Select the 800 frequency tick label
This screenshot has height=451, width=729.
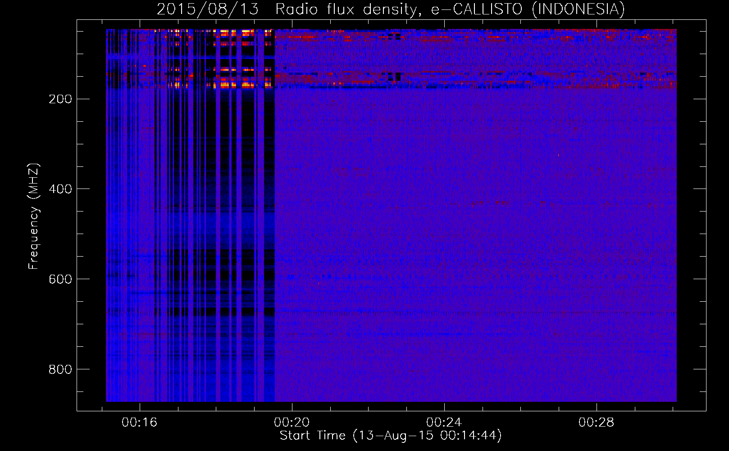[60, 369]
